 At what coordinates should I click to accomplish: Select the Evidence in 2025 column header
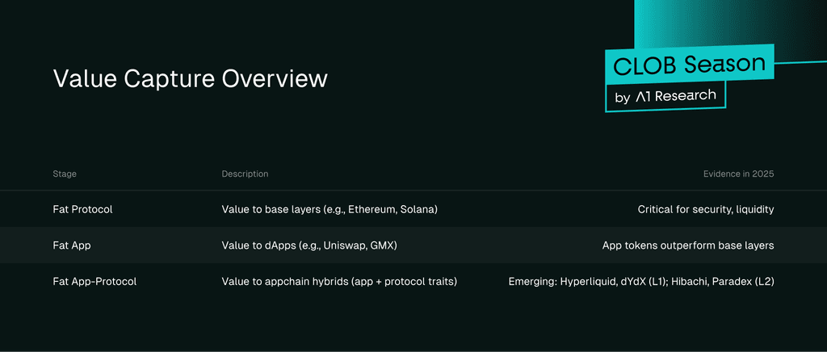coord(738,174)
